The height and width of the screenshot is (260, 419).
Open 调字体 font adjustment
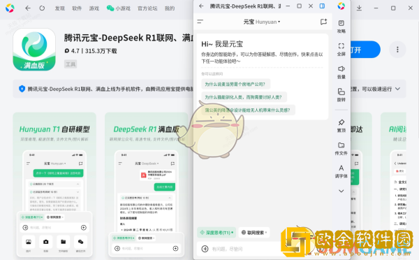341,171
